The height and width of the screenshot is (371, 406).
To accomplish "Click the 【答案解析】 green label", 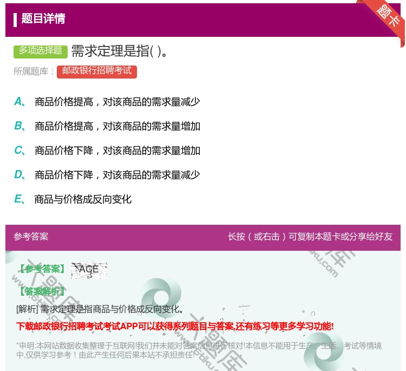I will [42, 291].
